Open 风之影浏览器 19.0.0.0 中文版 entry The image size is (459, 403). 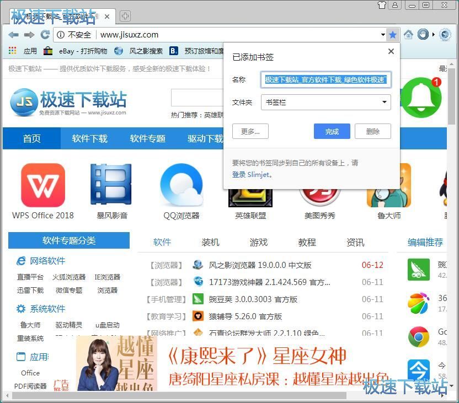click(x=260, y=265)
